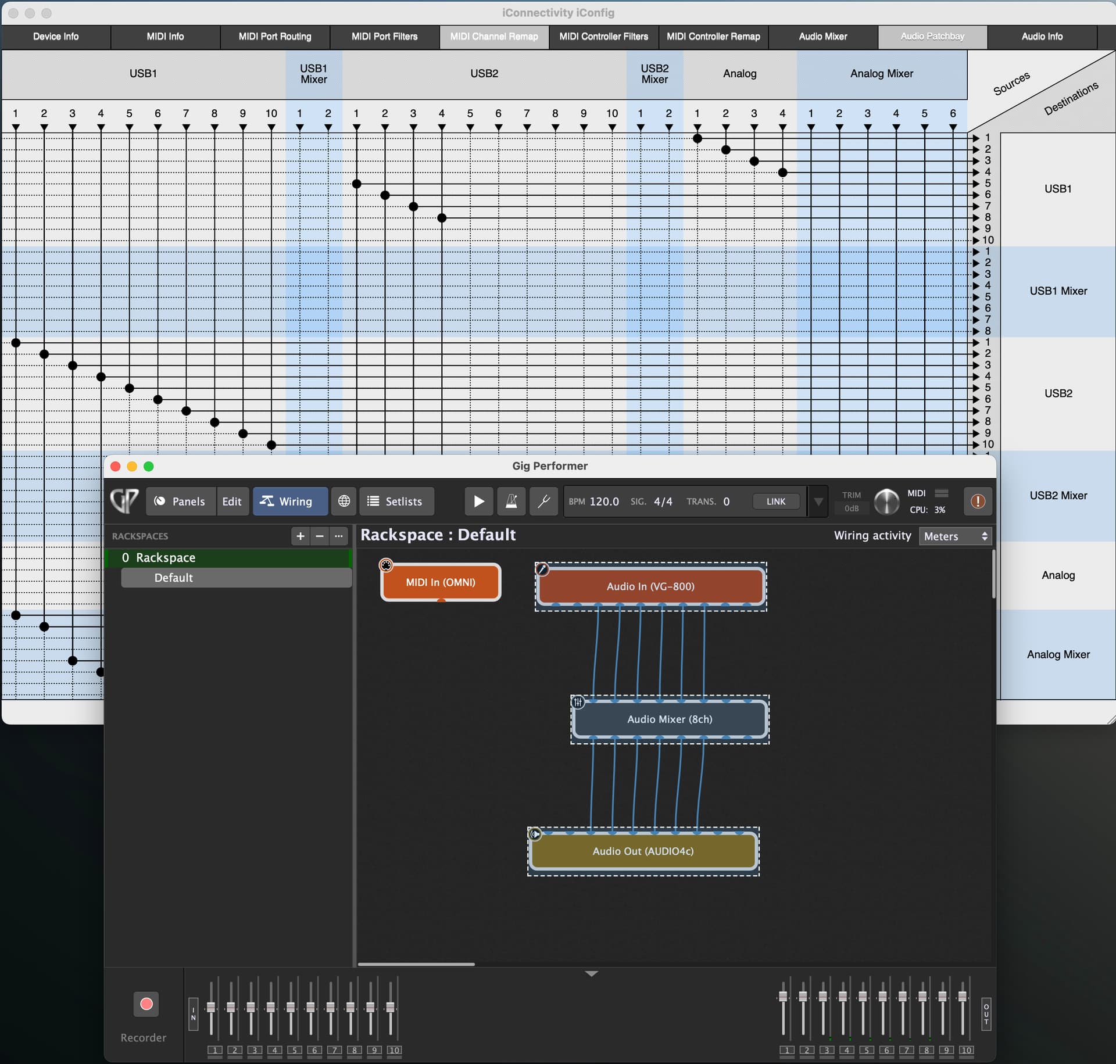Click the record button in Recorder

146,1004
